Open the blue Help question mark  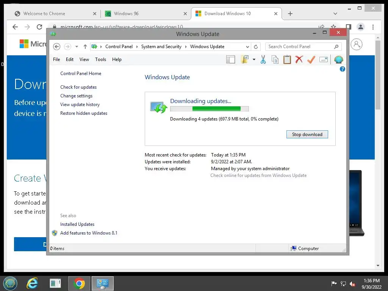tap(343, 69)
